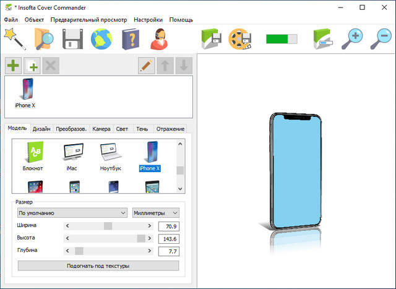Open project with folder magnifier icon
The width and height of the screenshot is (396, 289).
coord(42,38)
